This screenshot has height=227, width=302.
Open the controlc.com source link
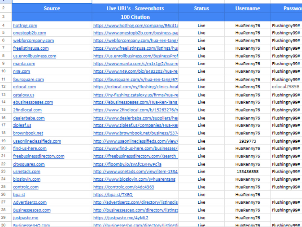[26, 187]
